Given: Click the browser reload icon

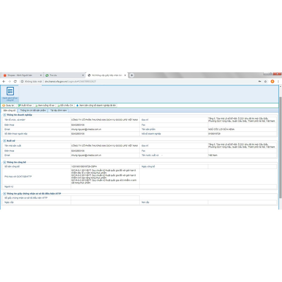Looking at the screenshot, I should point(15,82).
